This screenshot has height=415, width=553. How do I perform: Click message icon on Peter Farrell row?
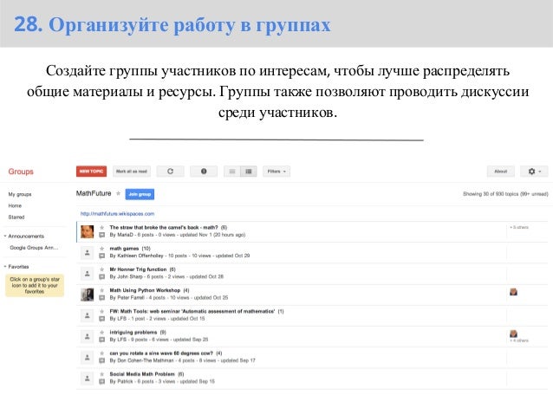102,297
